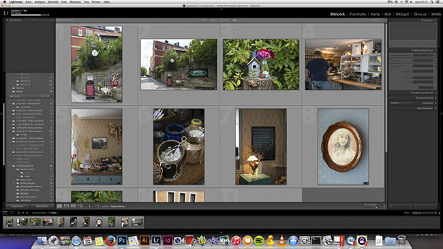Open Firefox from the Dock
Viewport: 443px width, 249px height.
[x=110, y=241]
